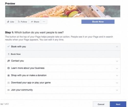Click the checkmark icon beside Book with you
Screen dimensions: 128x107
(8, 46)
